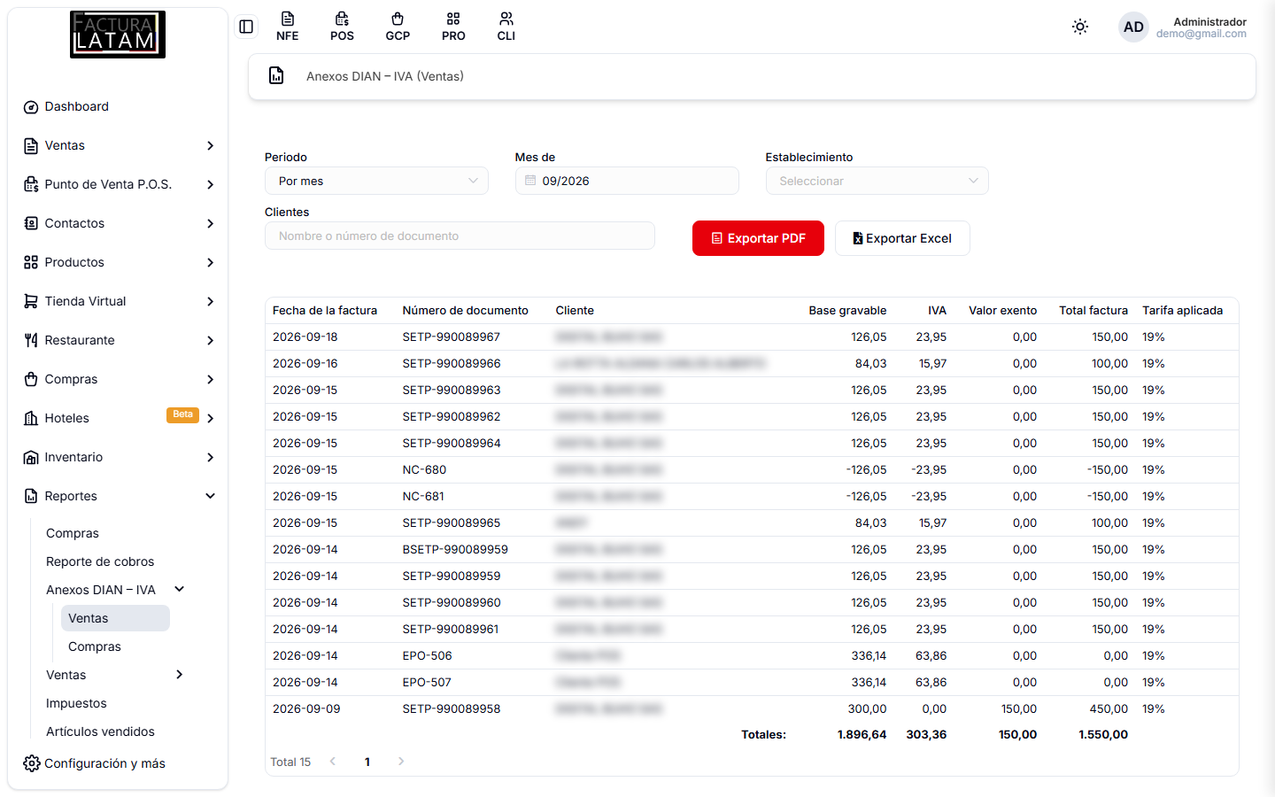Open Artículos vendidos menu item
Viewport: 1275px width, 797px height.
coord(100,731)
